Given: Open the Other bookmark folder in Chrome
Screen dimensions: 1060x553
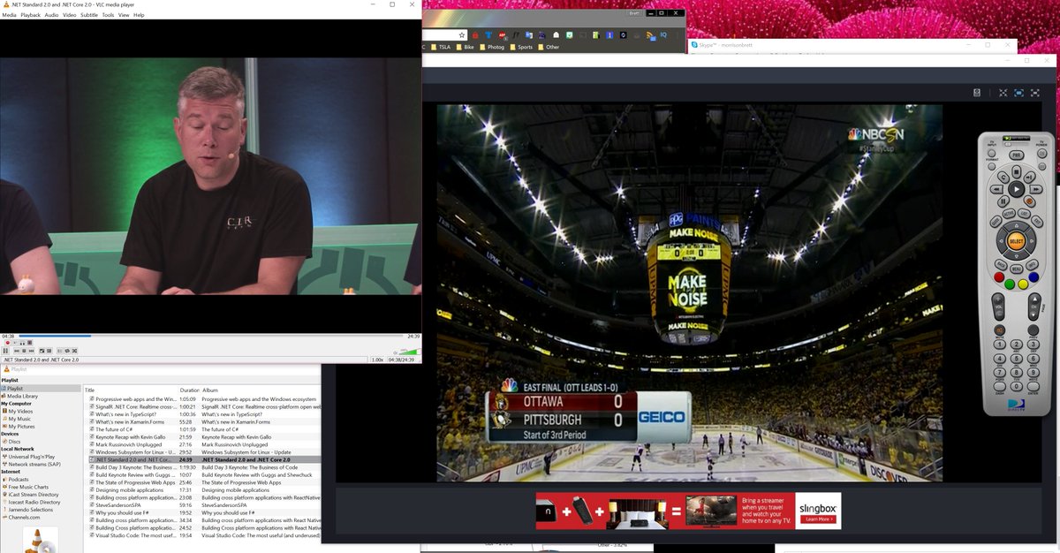Looking at the screenshot, I should pos(549,47).
